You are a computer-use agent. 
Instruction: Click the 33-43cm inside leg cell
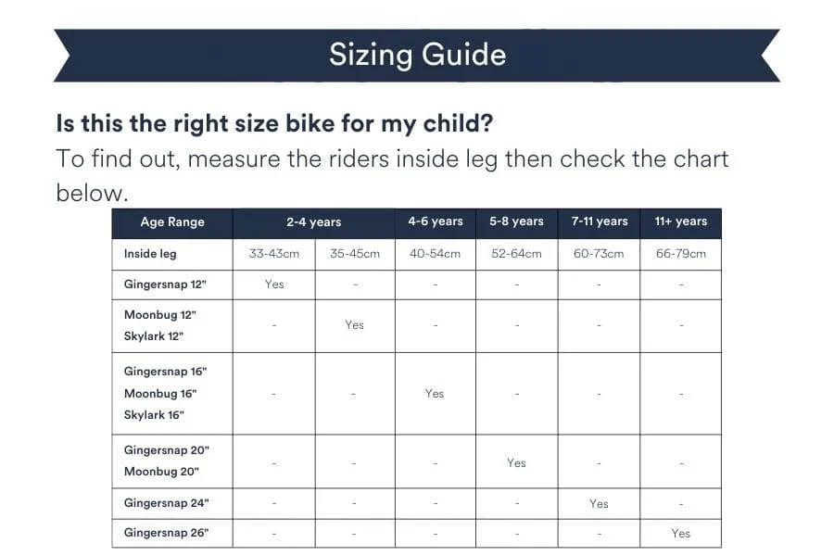click(273, 253)
